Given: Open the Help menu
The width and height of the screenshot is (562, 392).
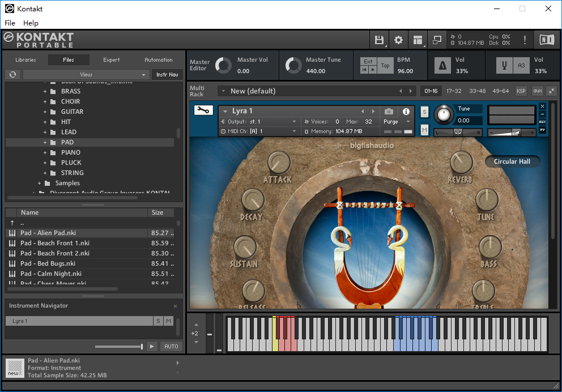Looking at the screenshot, I should coord(31,23).
